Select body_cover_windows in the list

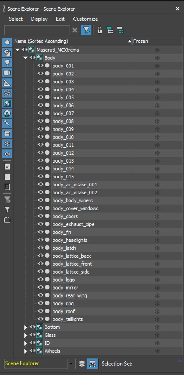coord(76,208)
